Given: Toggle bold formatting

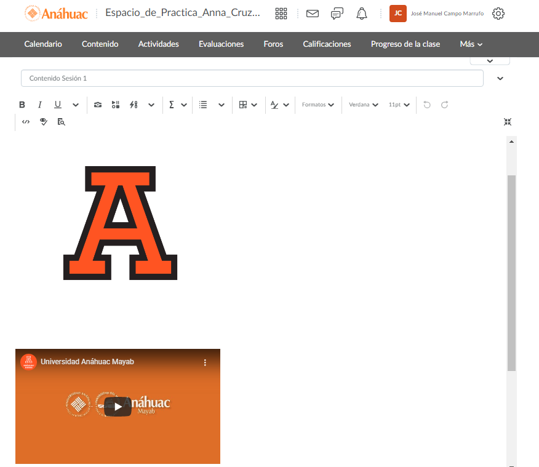Looking at the screenshot, I should [22, 105].
